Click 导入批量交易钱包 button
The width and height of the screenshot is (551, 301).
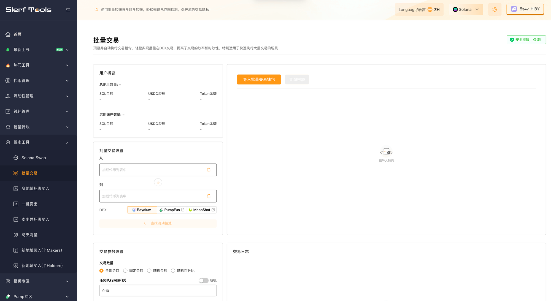pyautogui.click(x=259, y=80)
